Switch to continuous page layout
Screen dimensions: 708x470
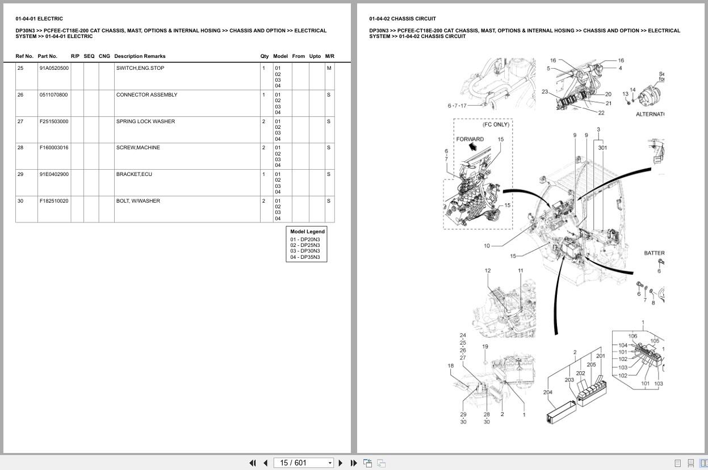[x=691, y=463]
